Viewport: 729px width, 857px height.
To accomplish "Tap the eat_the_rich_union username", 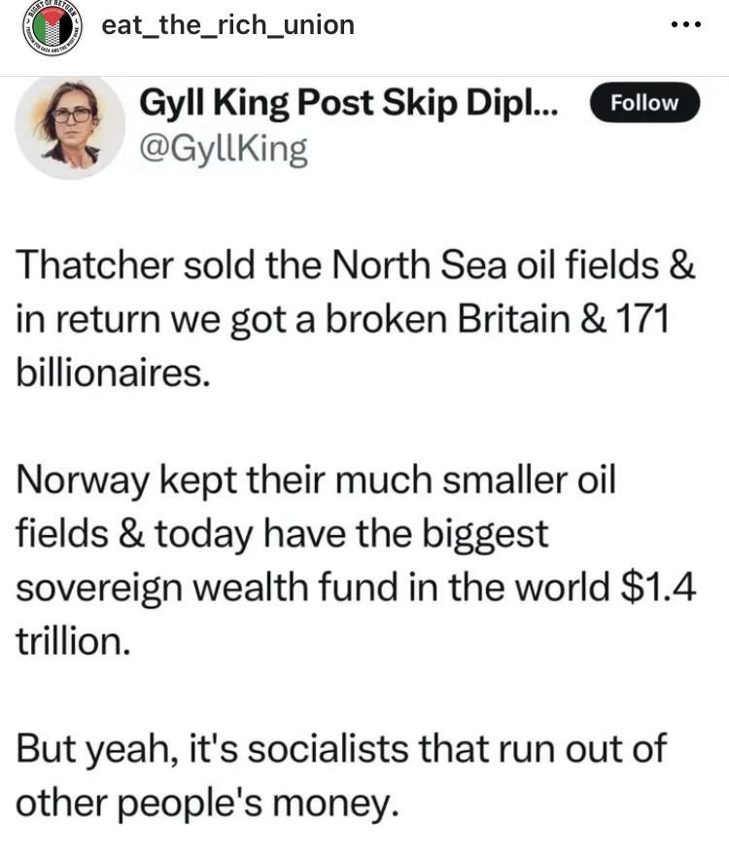I will [x=228, y=25].
